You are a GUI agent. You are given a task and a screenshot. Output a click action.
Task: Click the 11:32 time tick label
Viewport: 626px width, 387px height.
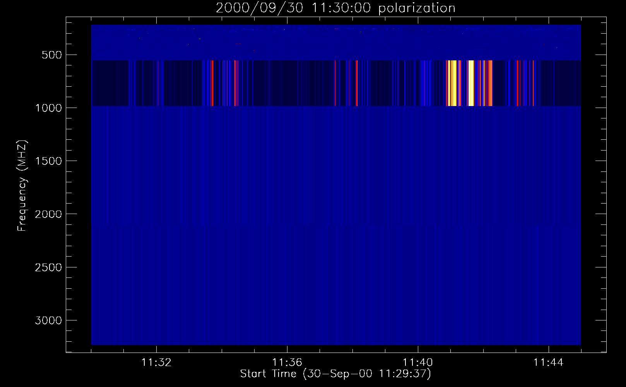[156, 363]
